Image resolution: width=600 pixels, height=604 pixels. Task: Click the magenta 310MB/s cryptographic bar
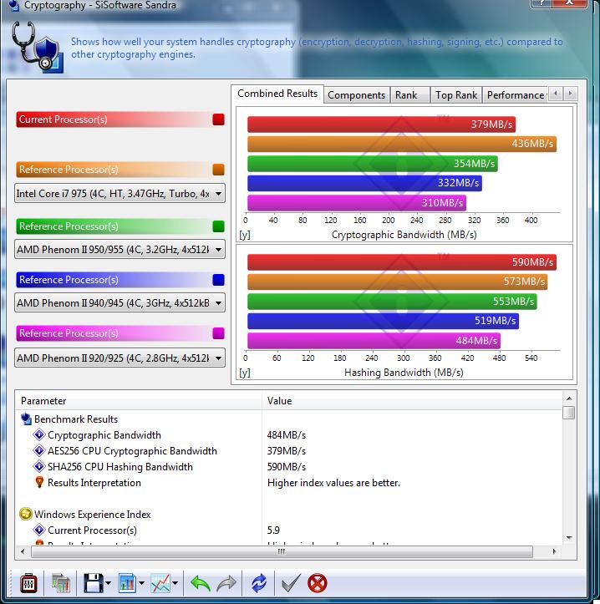357,203
